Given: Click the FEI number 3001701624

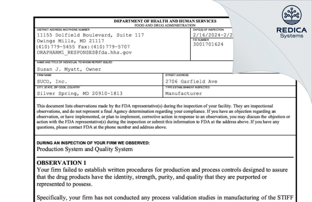Looking at the screenshot, I should [x=208, y=44].
